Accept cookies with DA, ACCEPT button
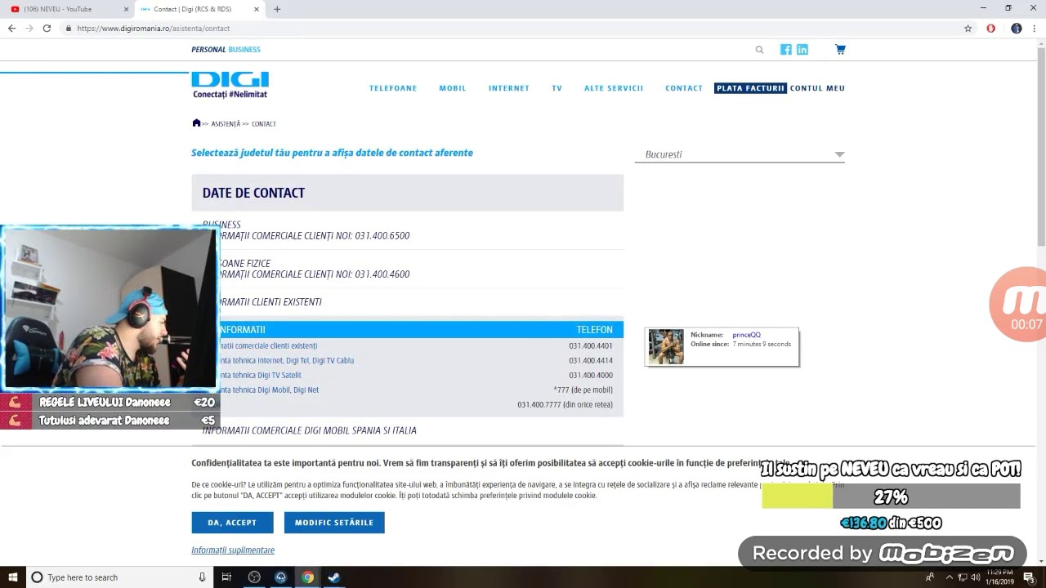Image resolution: width=1046 pixels, height=588 pixels. point(232,523)
